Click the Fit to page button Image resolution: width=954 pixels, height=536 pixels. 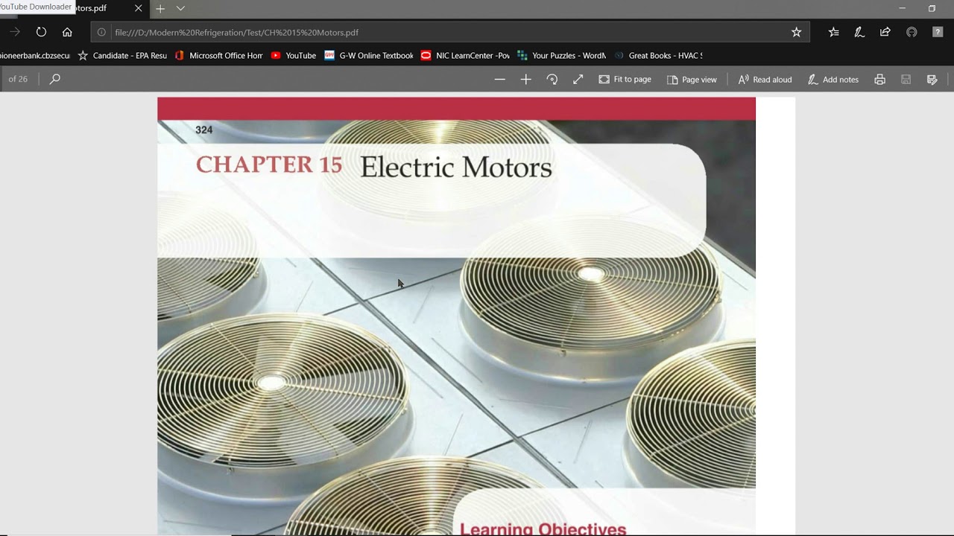coord(625,79)
